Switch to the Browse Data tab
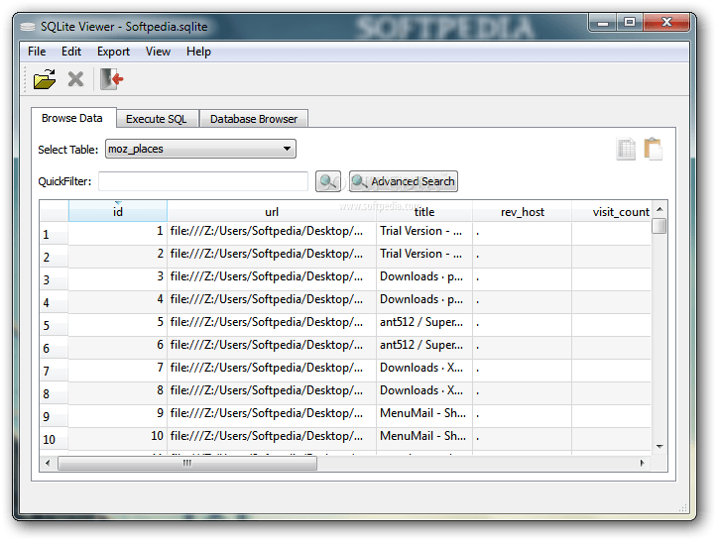Screen dimensions: 717x541 (72, 118)
